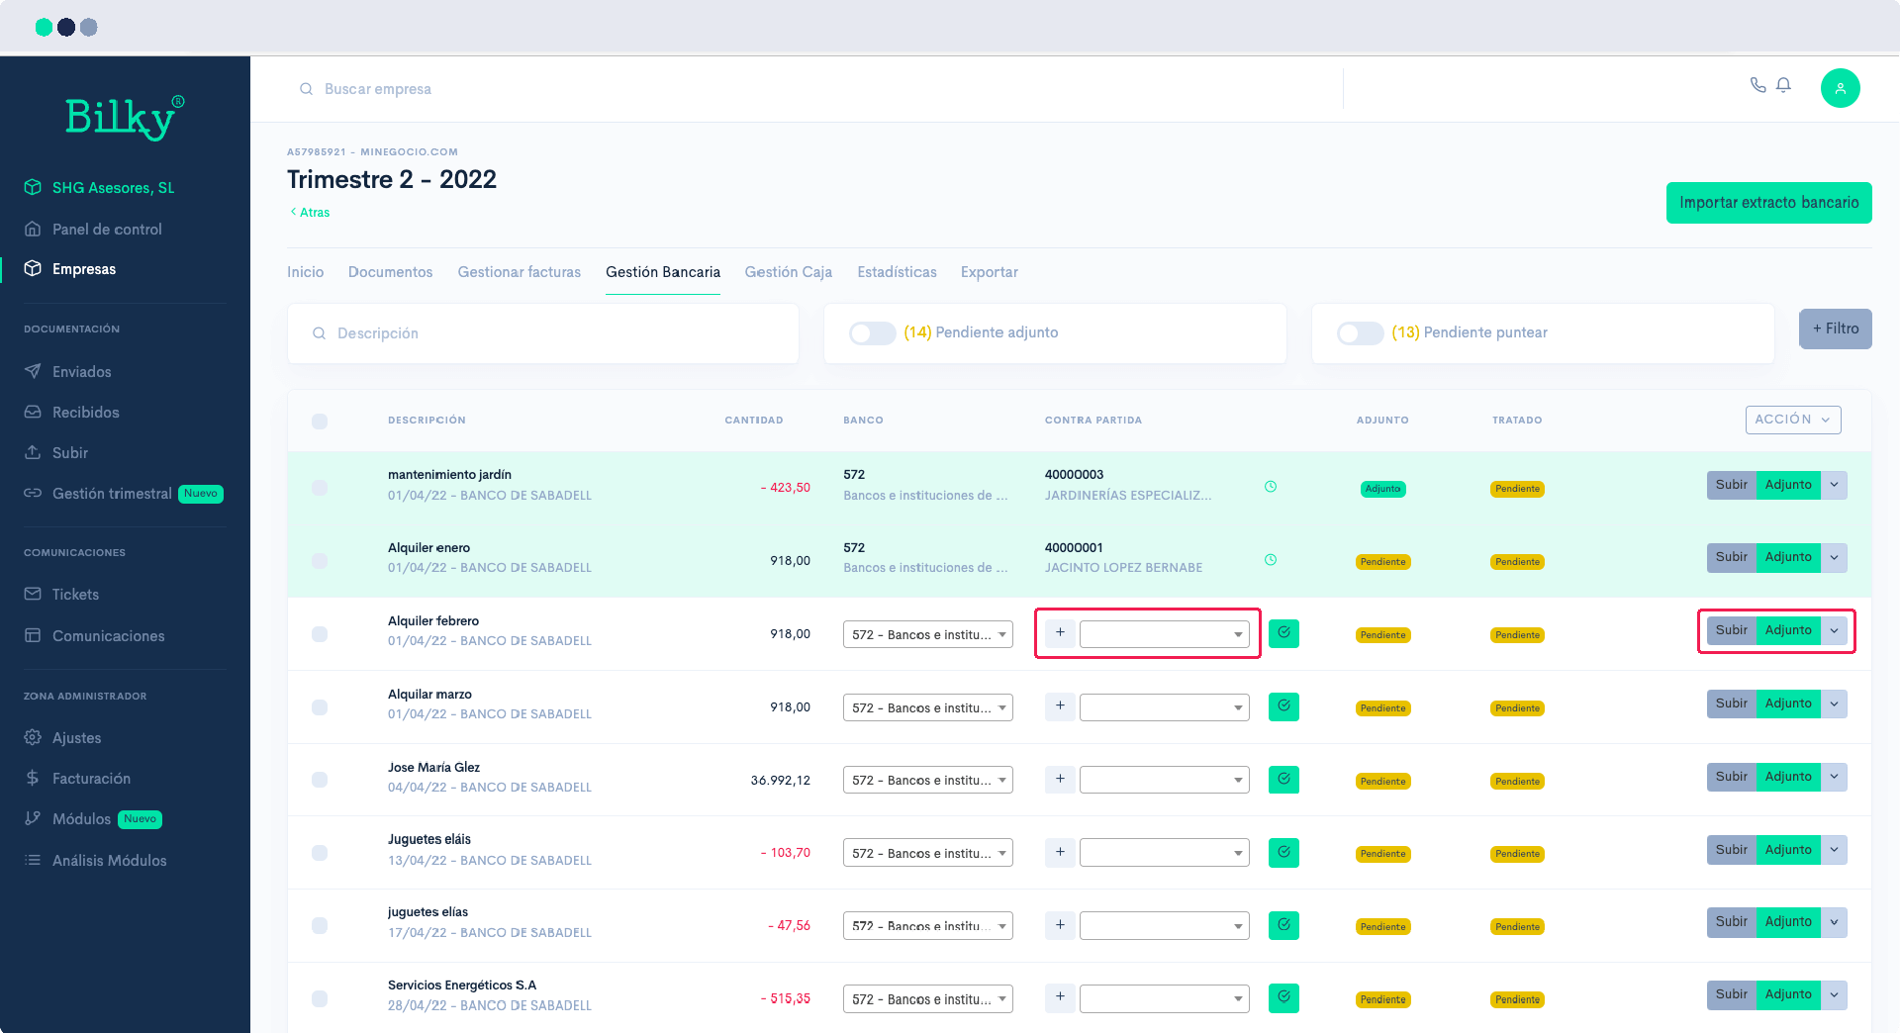Expand the chevron beside Adjunto on Alquiler febrero
1900x1033 pixels.
(1836, 630)
